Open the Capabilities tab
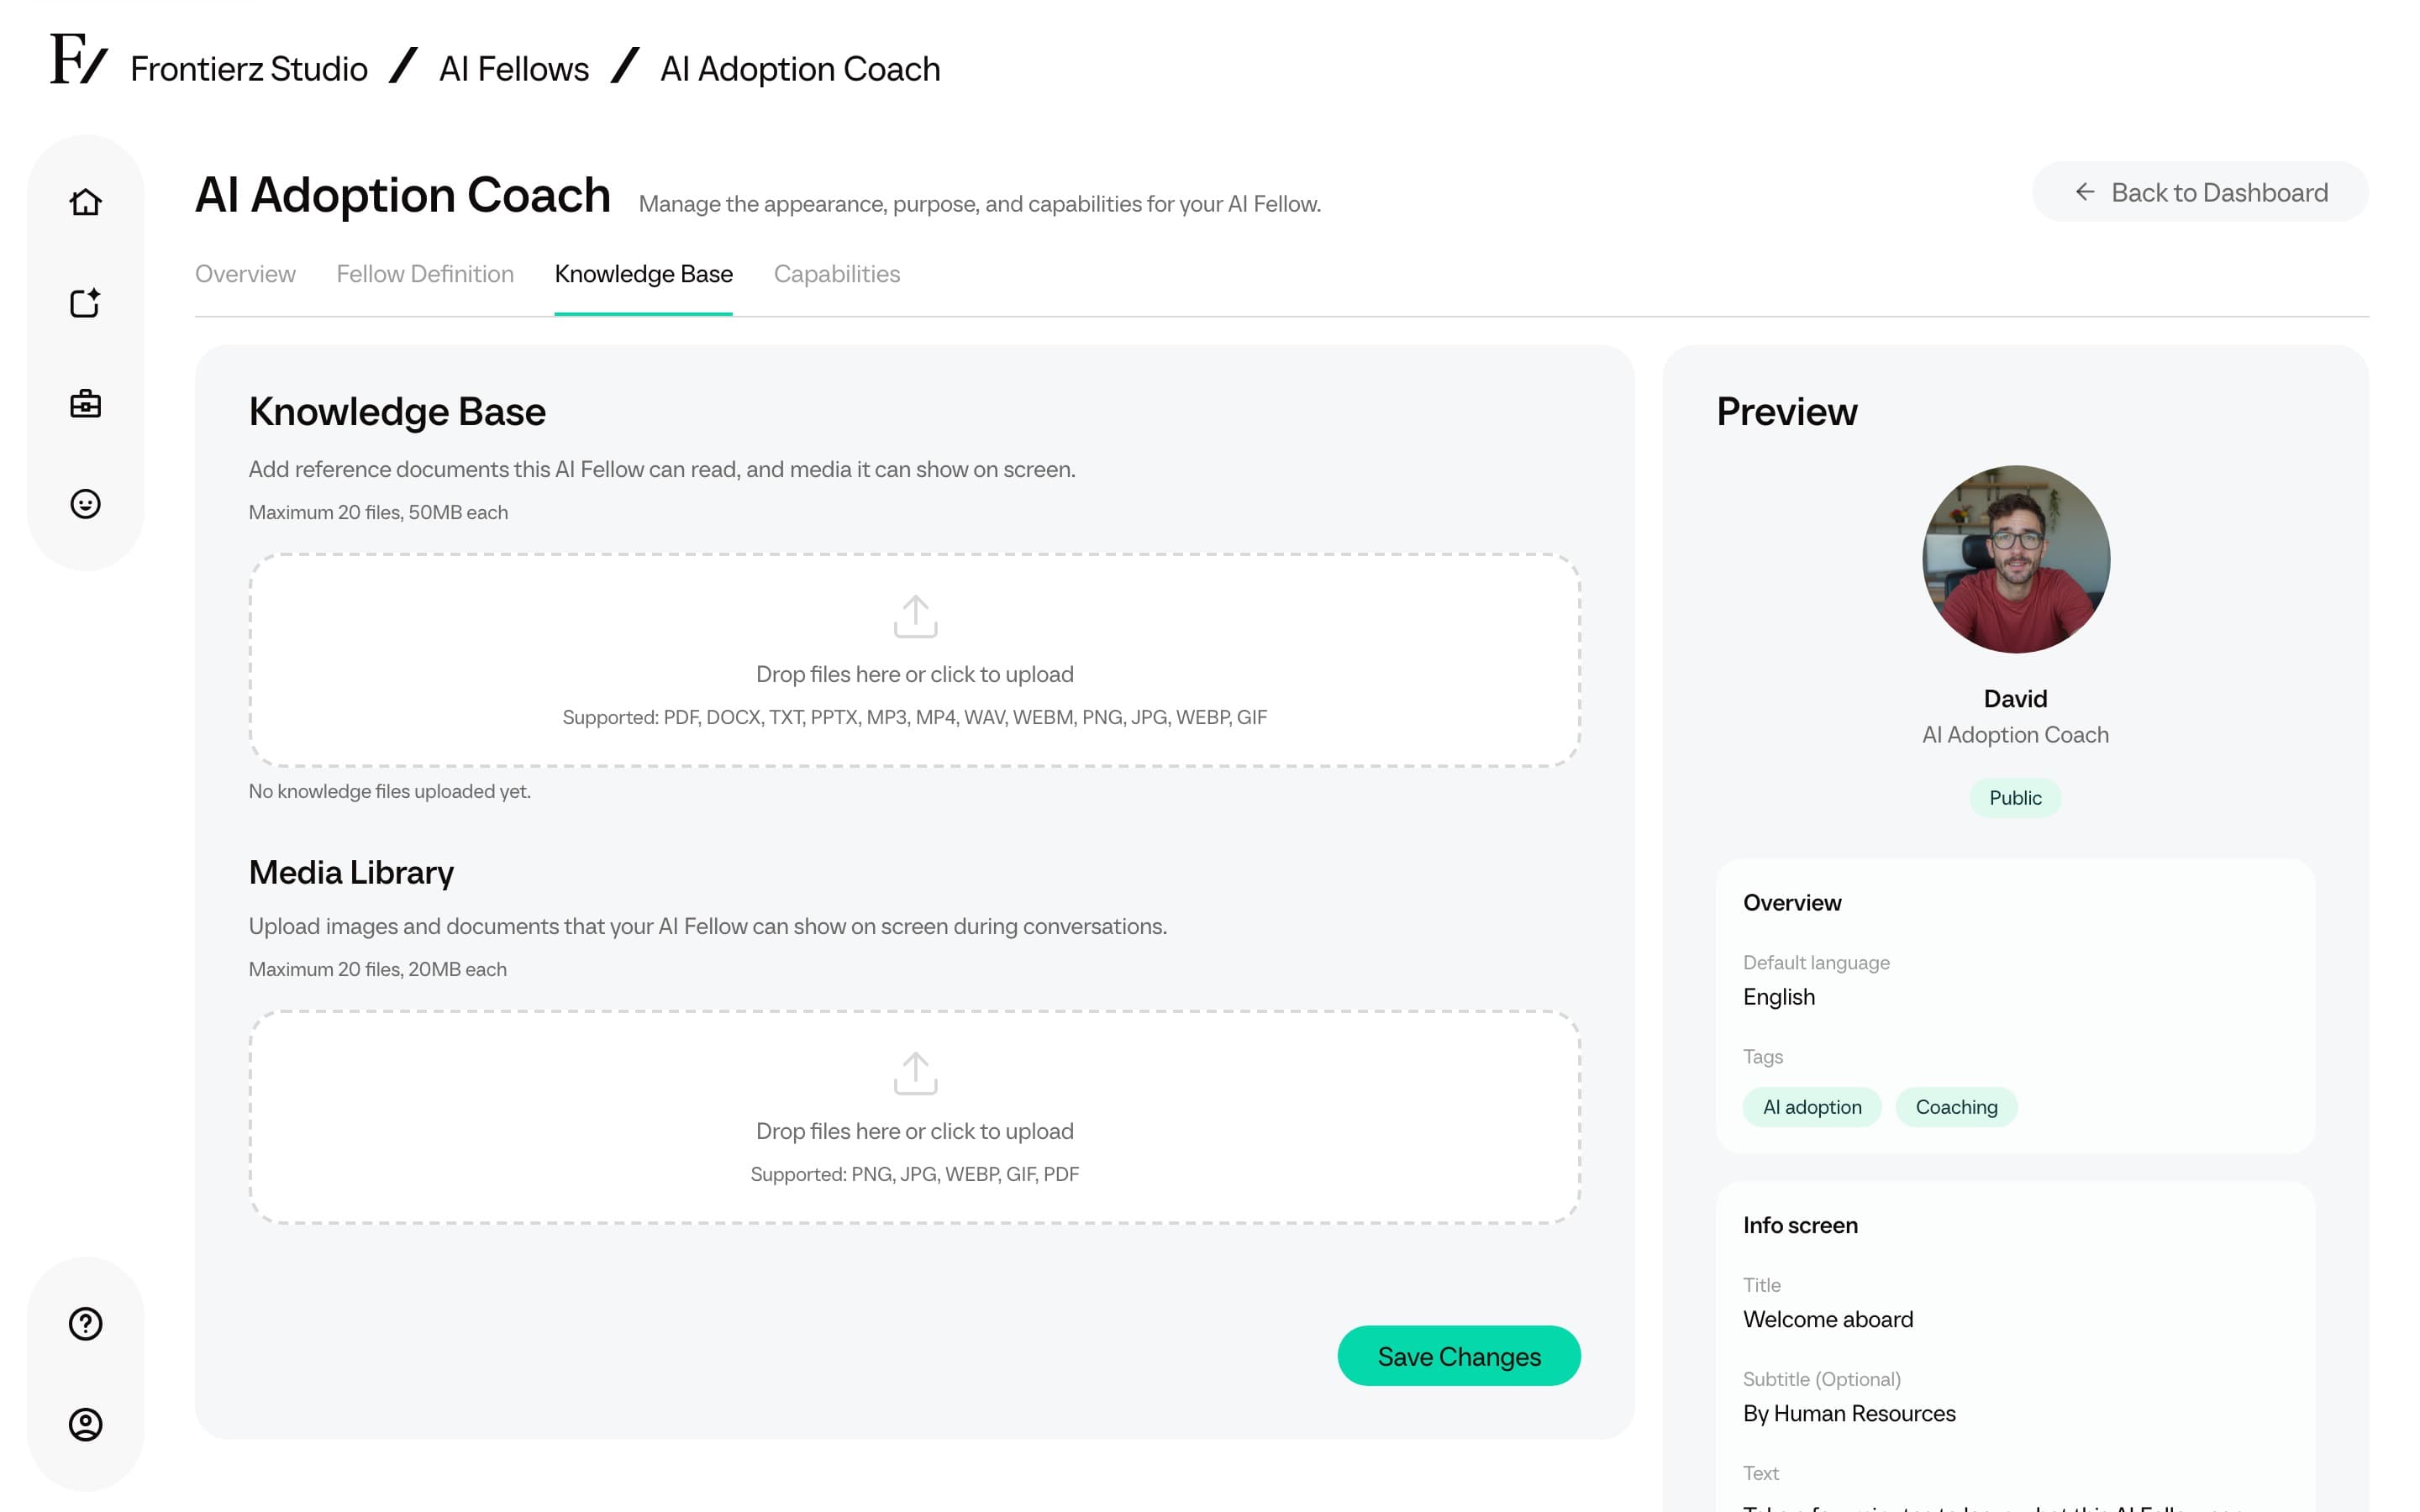 click(x=837, y=274)
